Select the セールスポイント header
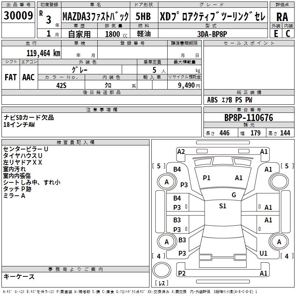Image resolution: width=296 pixels, height=296 pixels. click(x=249, y=43)
